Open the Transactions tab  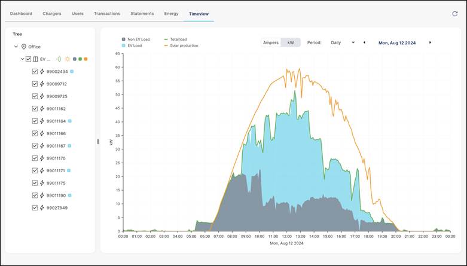pyautogui.click(x=106, y=13)
